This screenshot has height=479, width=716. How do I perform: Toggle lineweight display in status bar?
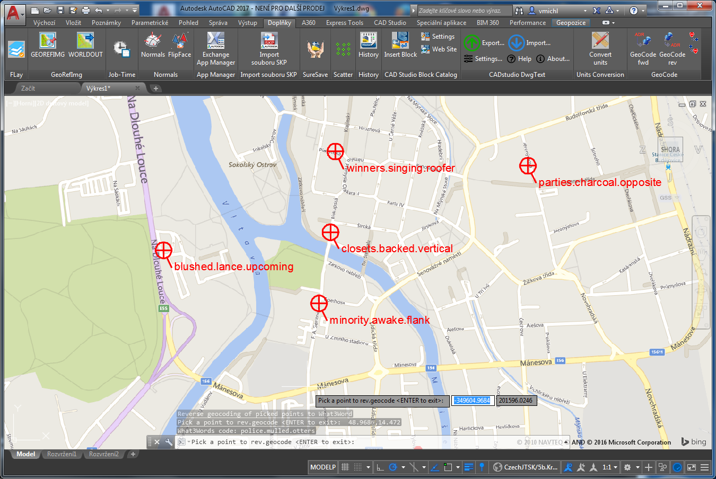[469, 467]
